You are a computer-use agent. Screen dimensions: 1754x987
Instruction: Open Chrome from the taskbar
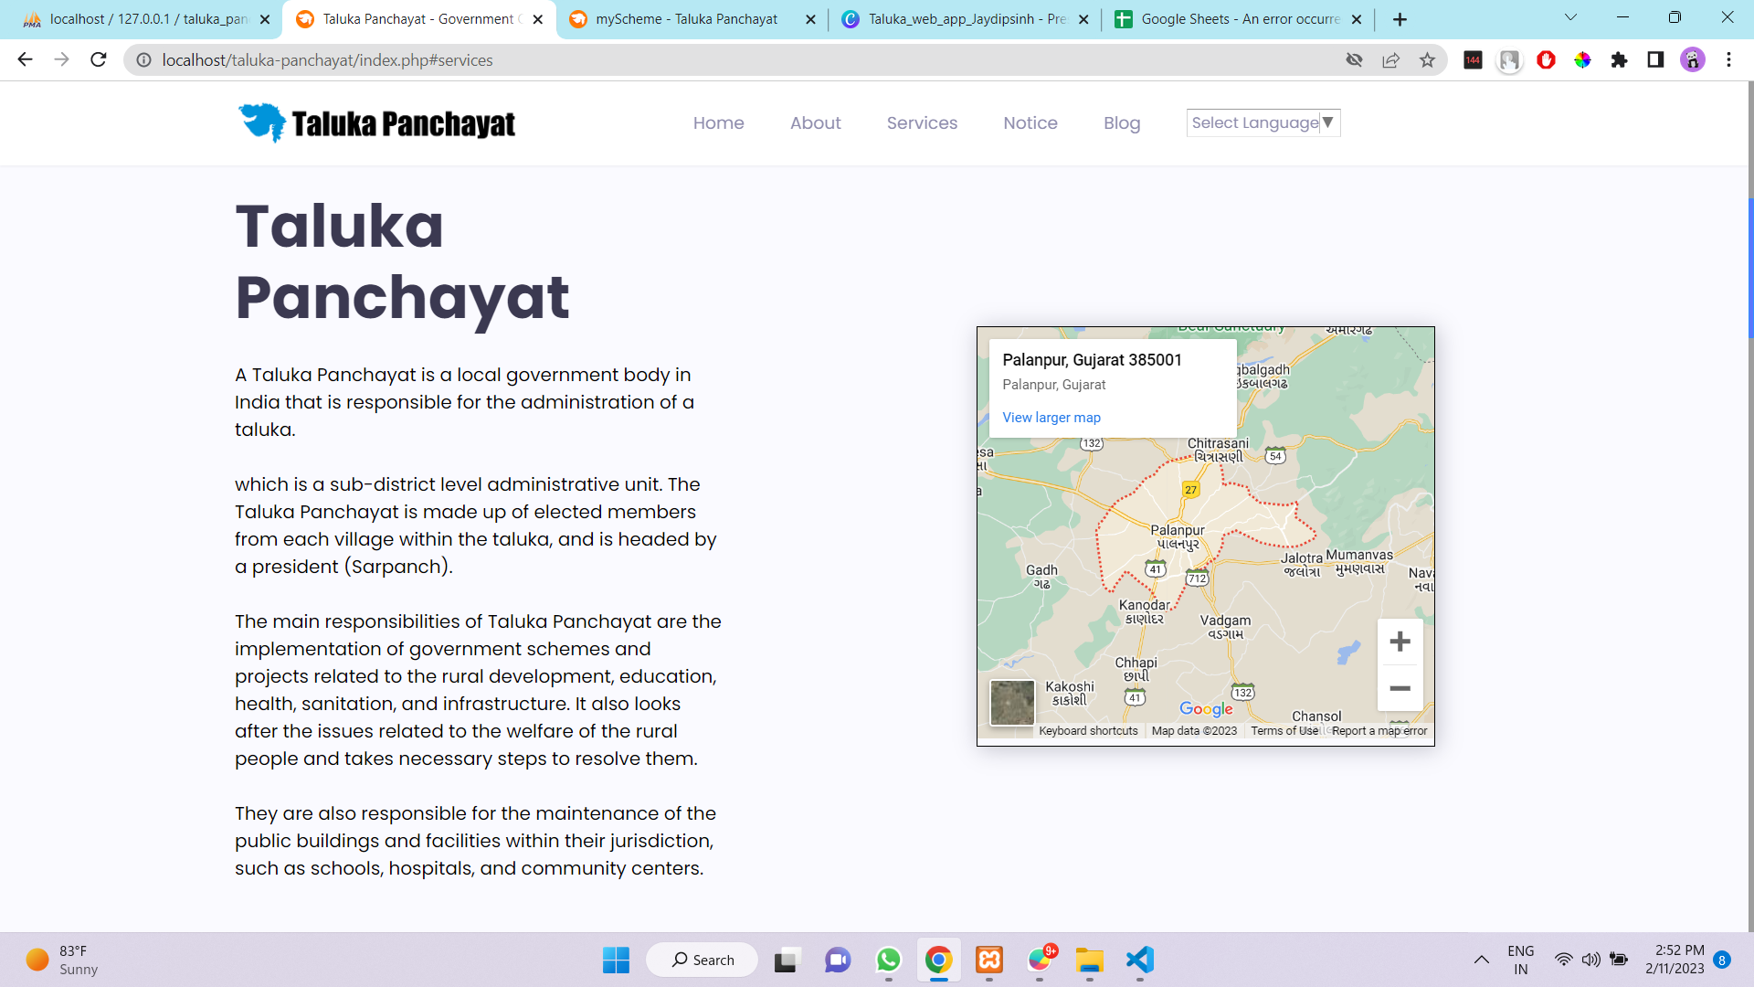pos(938,960)
